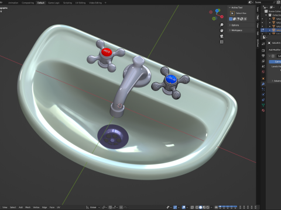The width and height of the screenshot is (281, 210).
Task: Open the World properties tab
Action: pos(263,72)
